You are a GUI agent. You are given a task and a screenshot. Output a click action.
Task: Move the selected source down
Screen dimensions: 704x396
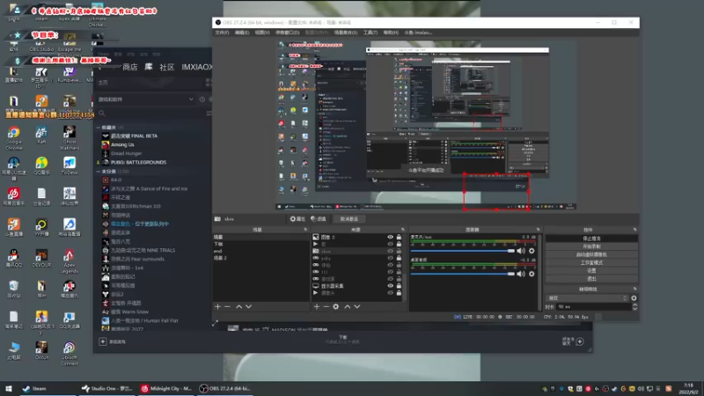[x=357, y=306]
